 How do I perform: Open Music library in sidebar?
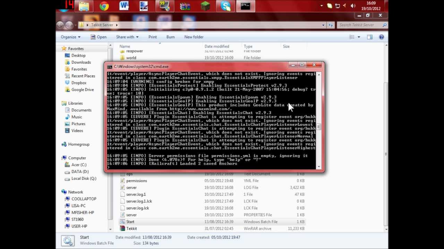point(77,117)
